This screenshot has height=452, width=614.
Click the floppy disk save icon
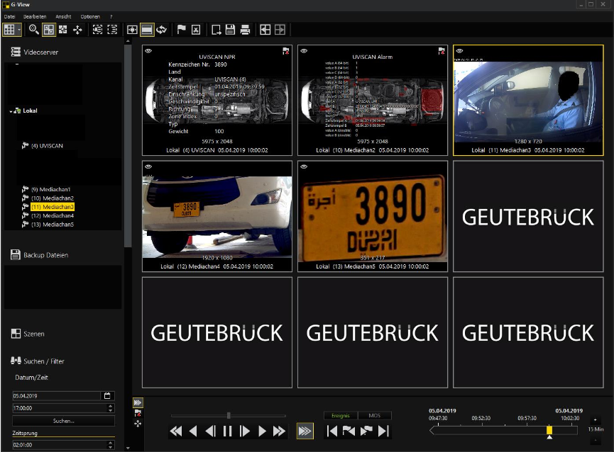[x=230, y=30]
